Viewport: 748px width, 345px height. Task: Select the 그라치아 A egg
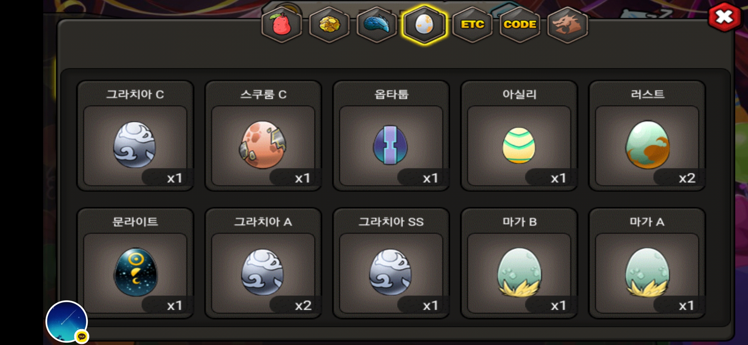pos(263,263)
